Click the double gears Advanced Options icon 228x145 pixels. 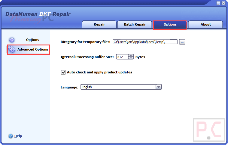point(12,50)
